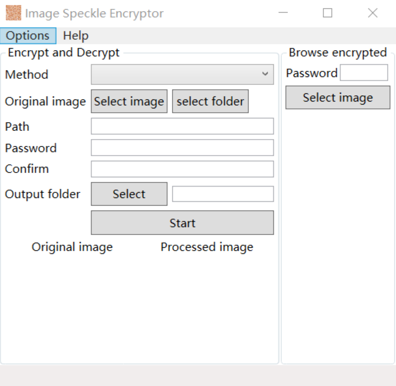The image size is (396, 386).
Task: Focus the Path text field
Action: click(x=182, y=126)
